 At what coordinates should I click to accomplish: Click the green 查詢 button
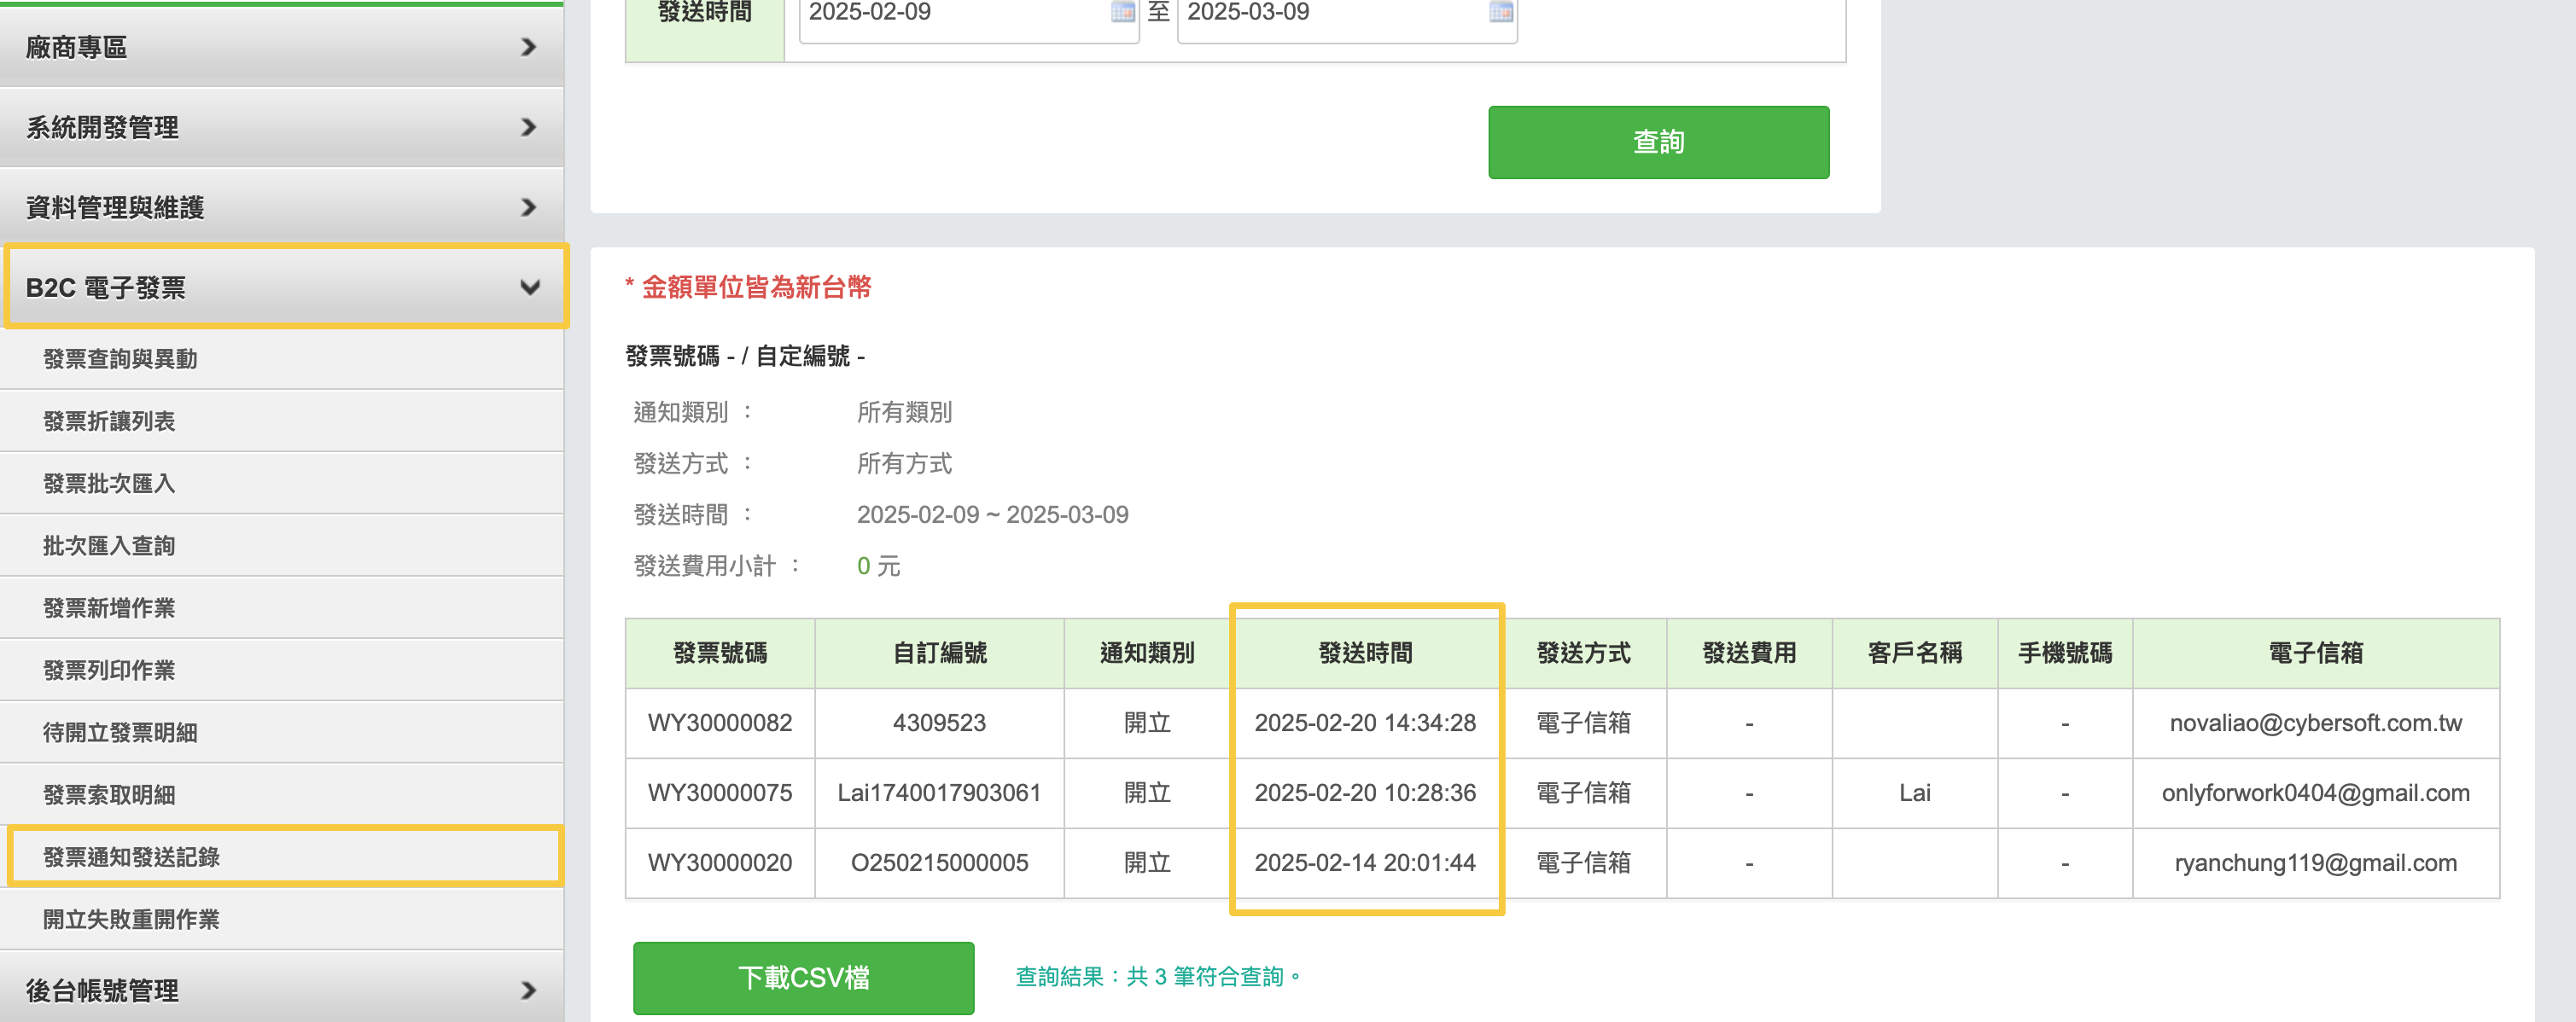[x=1658, y=142]
